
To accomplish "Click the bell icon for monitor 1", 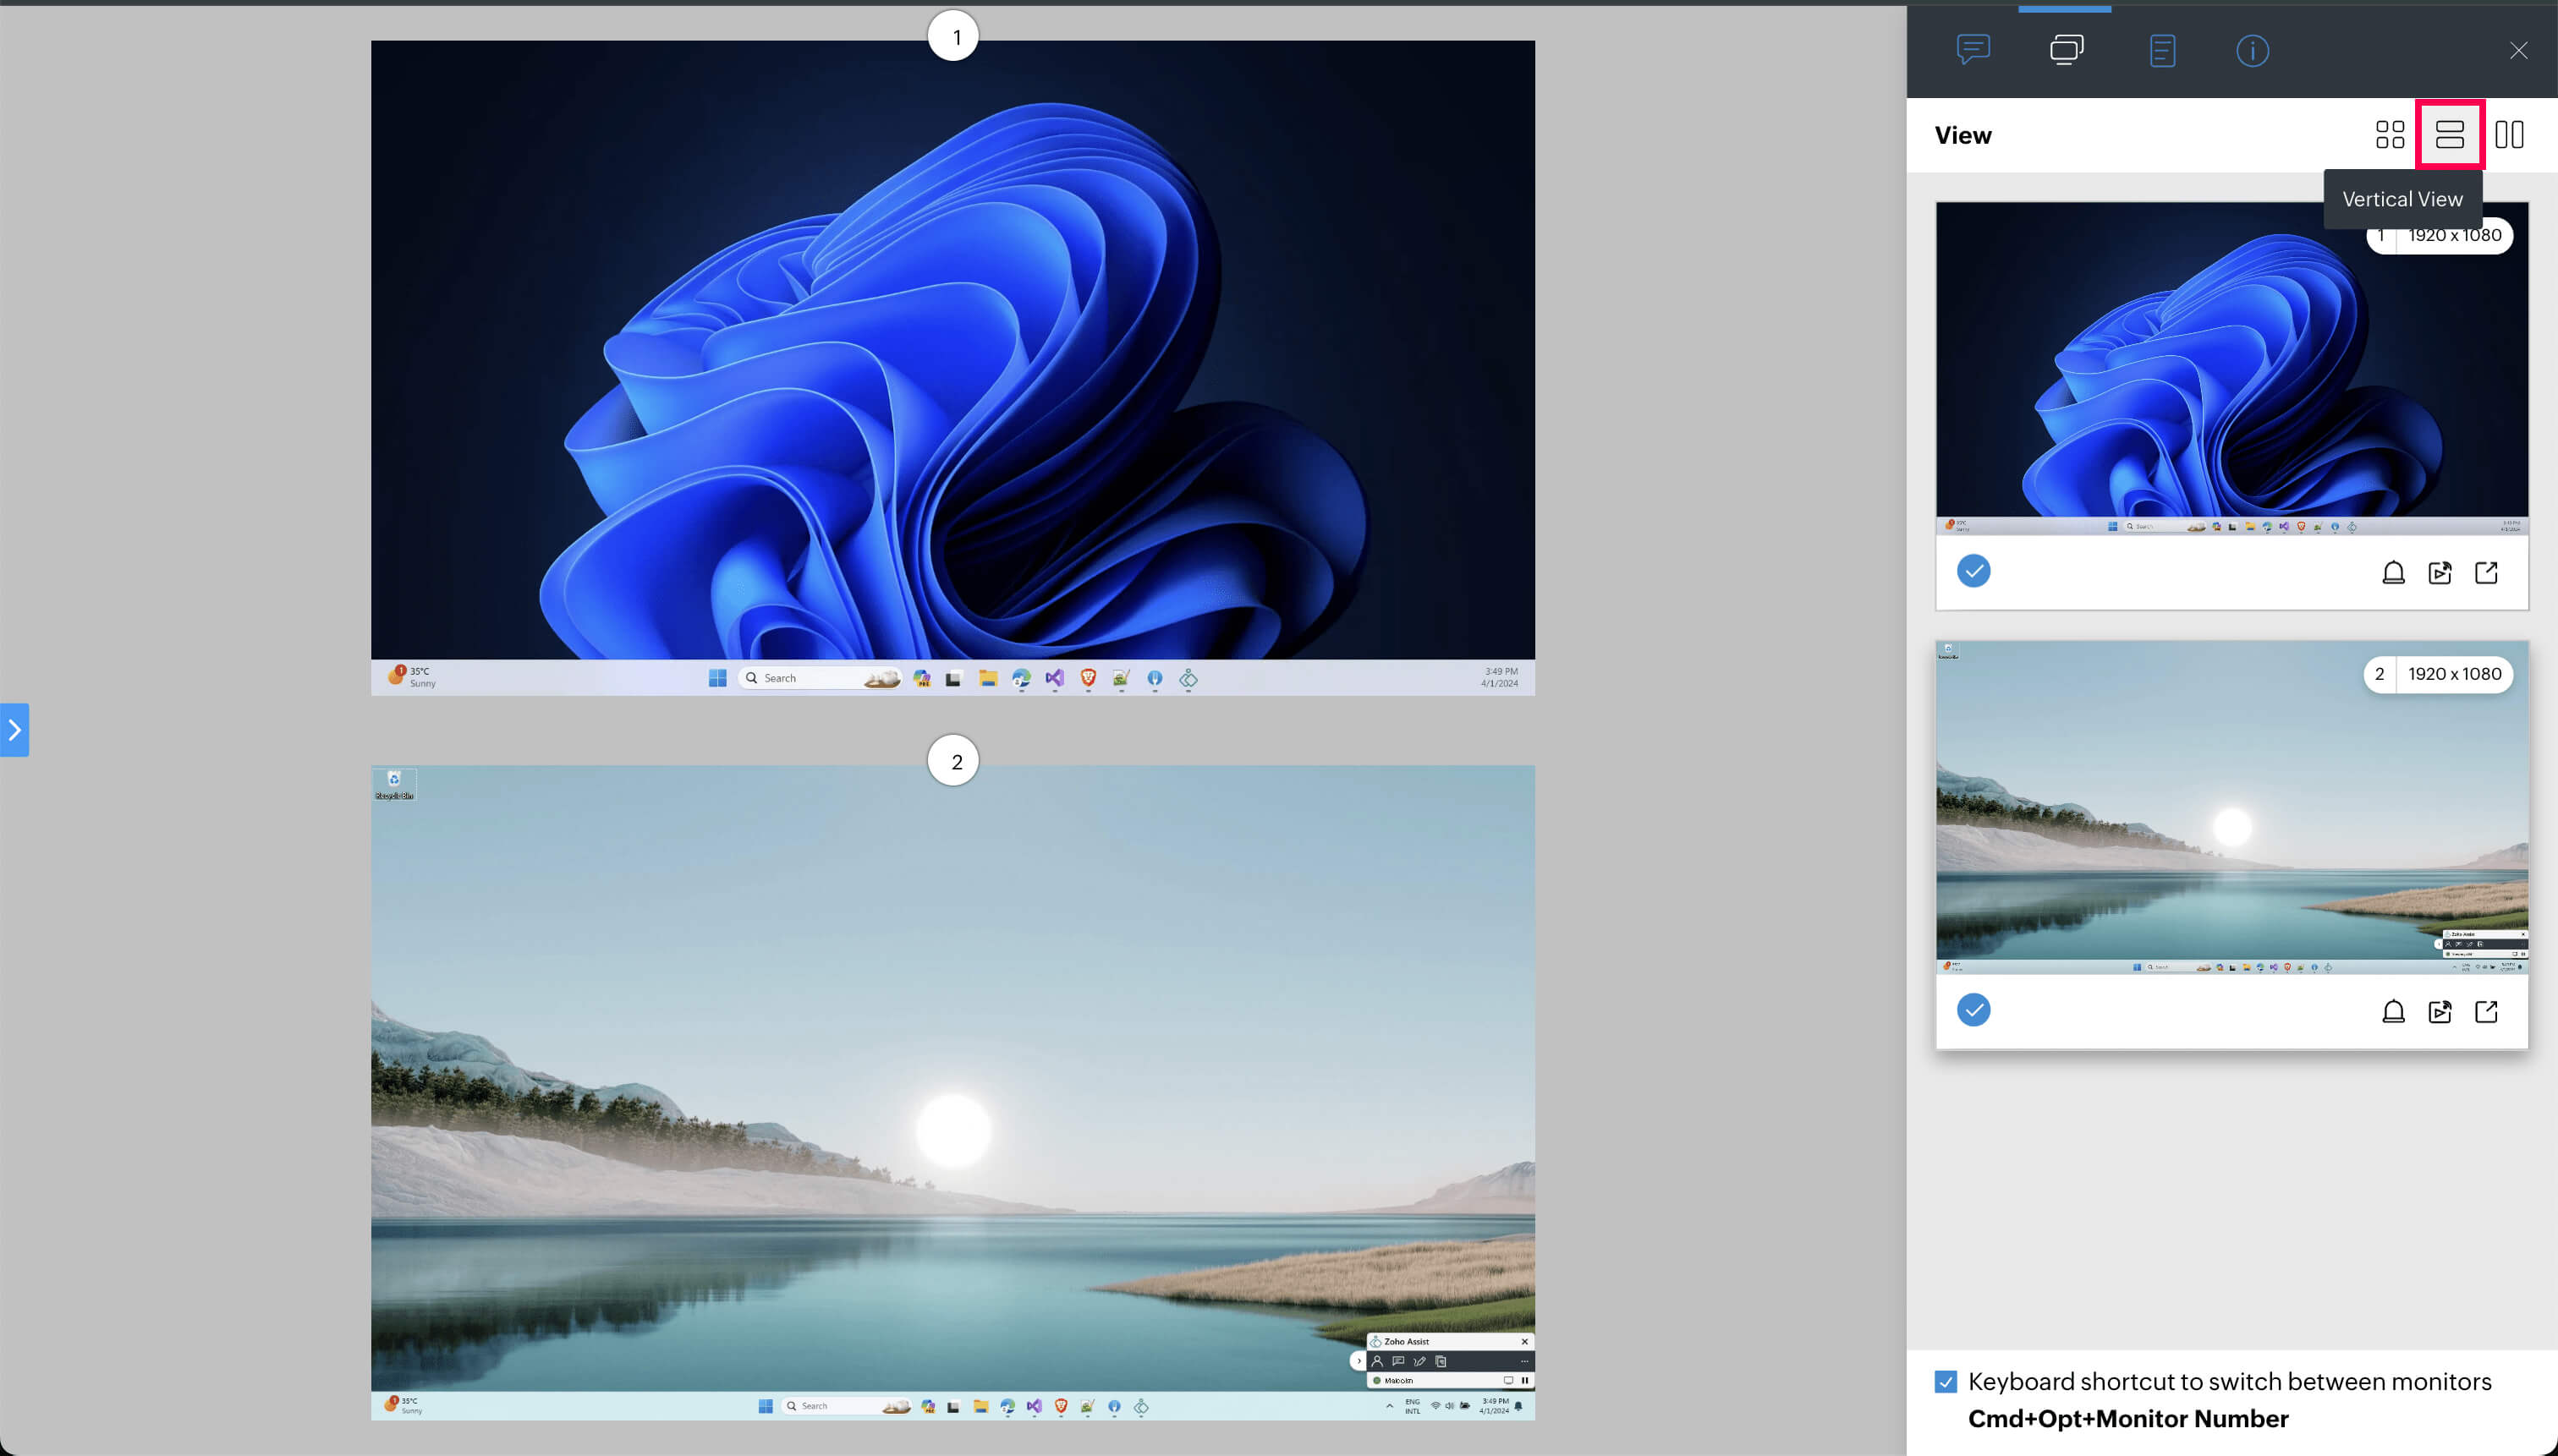I will click(x=2393, y=572).
